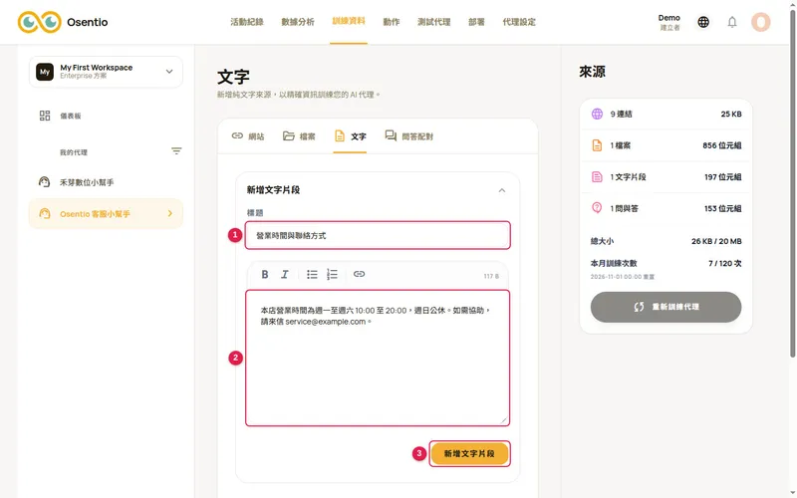This screenshot has width=797, height=498.
Task: Click into the snippet content text area
Action: pos(378,359)
